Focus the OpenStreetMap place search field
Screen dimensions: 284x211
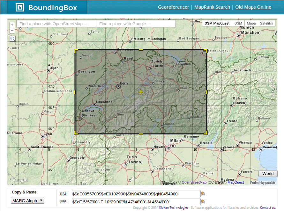click(56, 24)
